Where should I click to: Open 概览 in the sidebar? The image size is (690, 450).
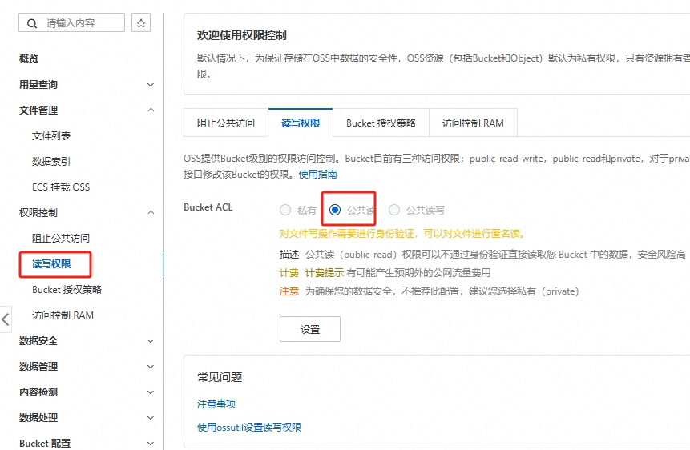click(x=29, y=59)
